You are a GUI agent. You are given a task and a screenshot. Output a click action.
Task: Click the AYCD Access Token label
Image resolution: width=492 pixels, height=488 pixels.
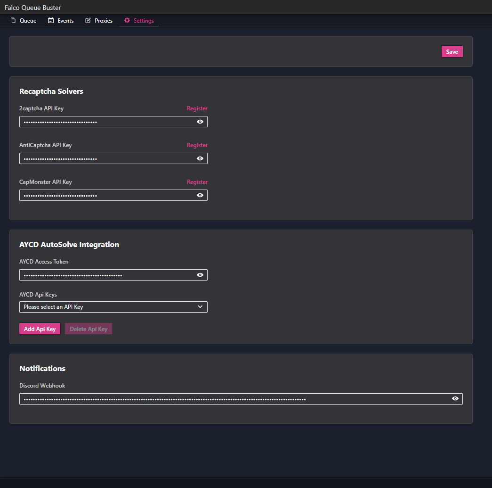[x=44, y=261]
